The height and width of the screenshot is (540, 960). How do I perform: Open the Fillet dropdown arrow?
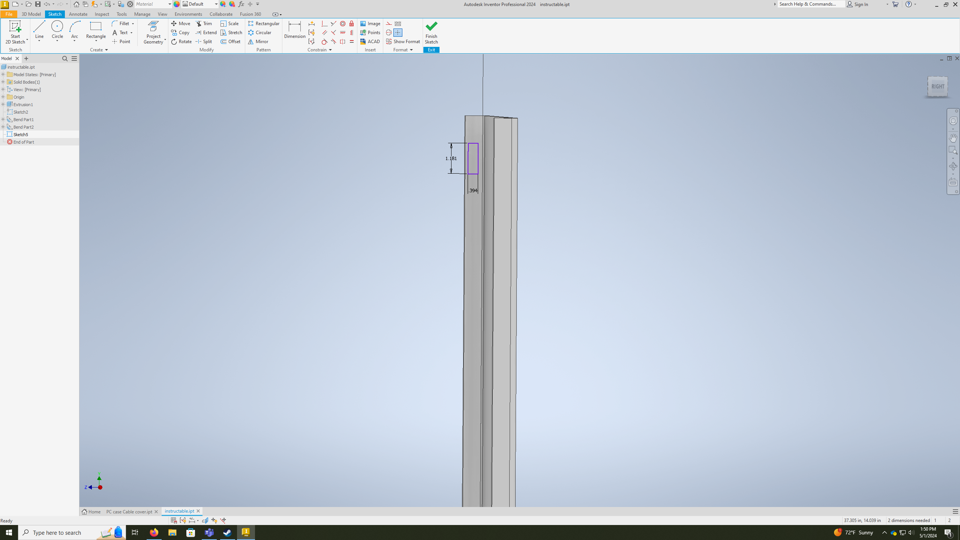[x=133, y=24]
